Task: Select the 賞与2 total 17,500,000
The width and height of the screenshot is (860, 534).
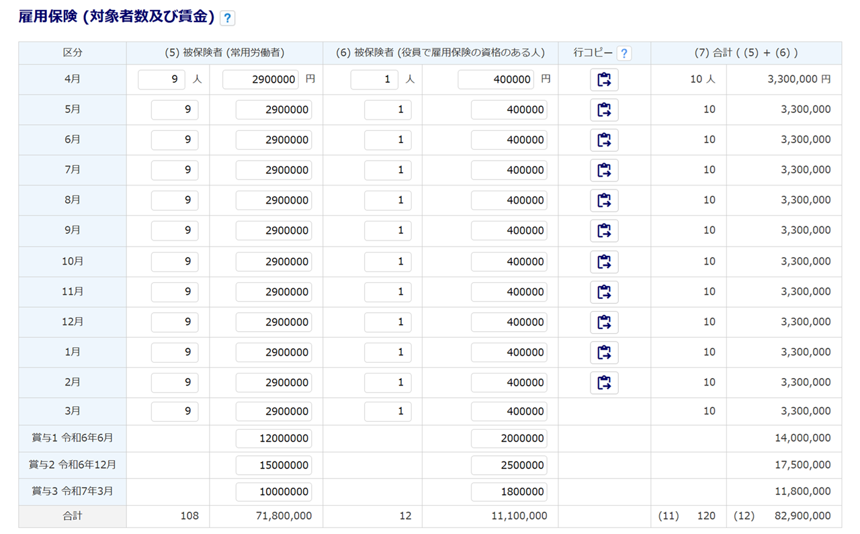Action: pyautogui.click(x=802, y=465)
